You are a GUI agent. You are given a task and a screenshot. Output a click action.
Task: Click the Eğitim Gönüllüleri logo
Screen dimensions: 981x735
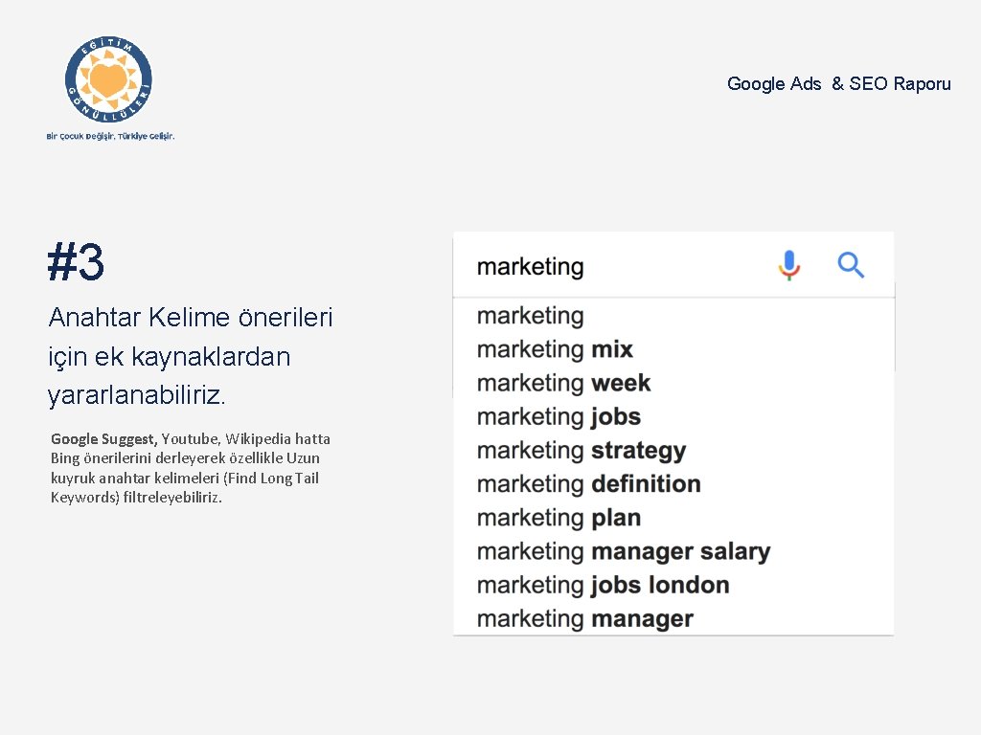point(109,80)
